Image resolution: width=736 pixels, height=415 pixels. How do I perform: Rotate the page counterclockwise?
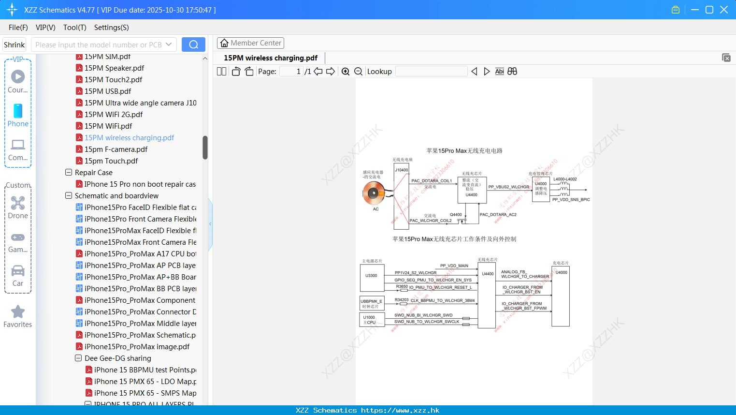tap(236, 72)
